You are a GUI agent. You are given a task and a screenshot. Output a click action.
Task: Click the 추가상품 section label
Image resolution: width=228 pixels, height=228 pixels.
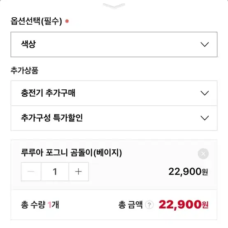click(24, 70)
